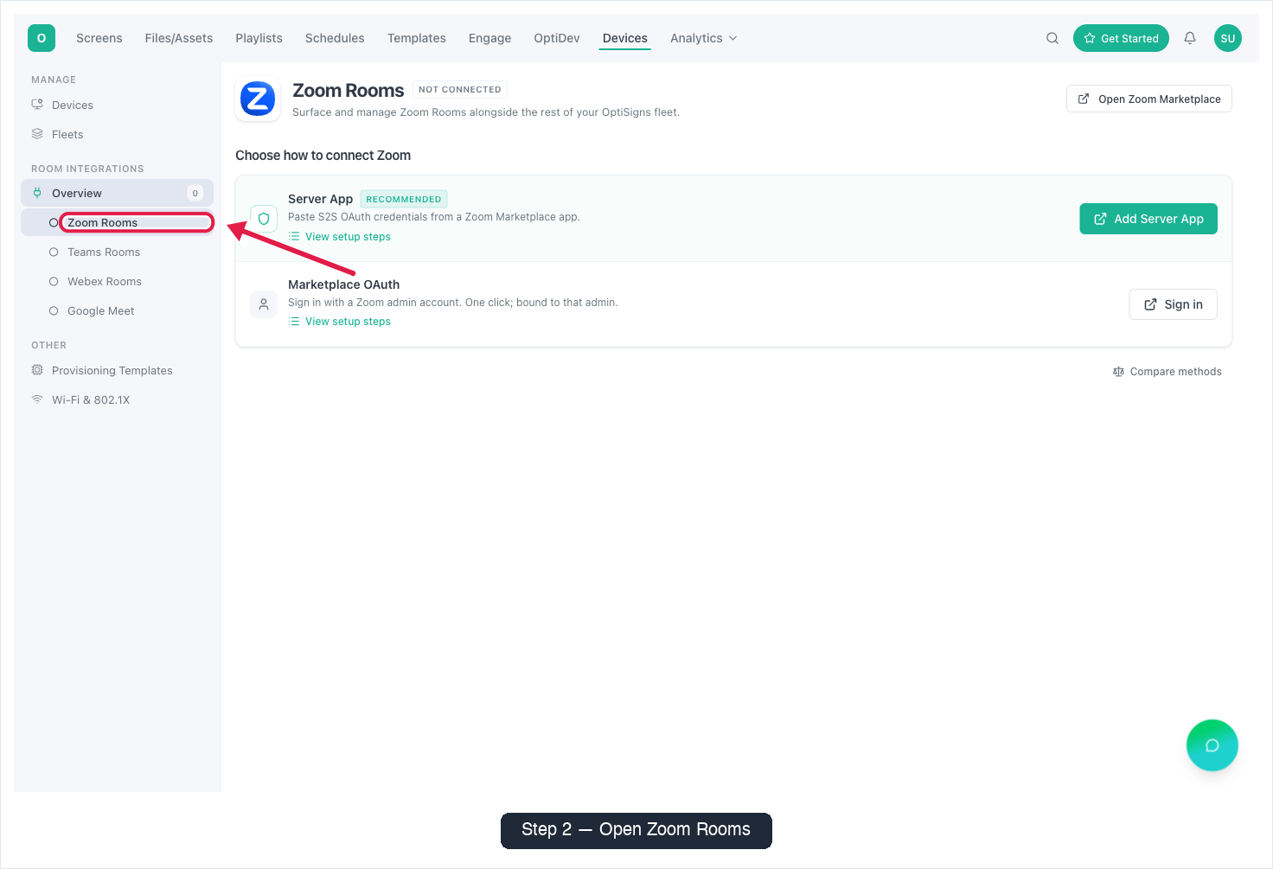The height and width of the screenshot is (869, 1273).
Task: Switch to Playlists tab
Action: click(x=259, y=38)
